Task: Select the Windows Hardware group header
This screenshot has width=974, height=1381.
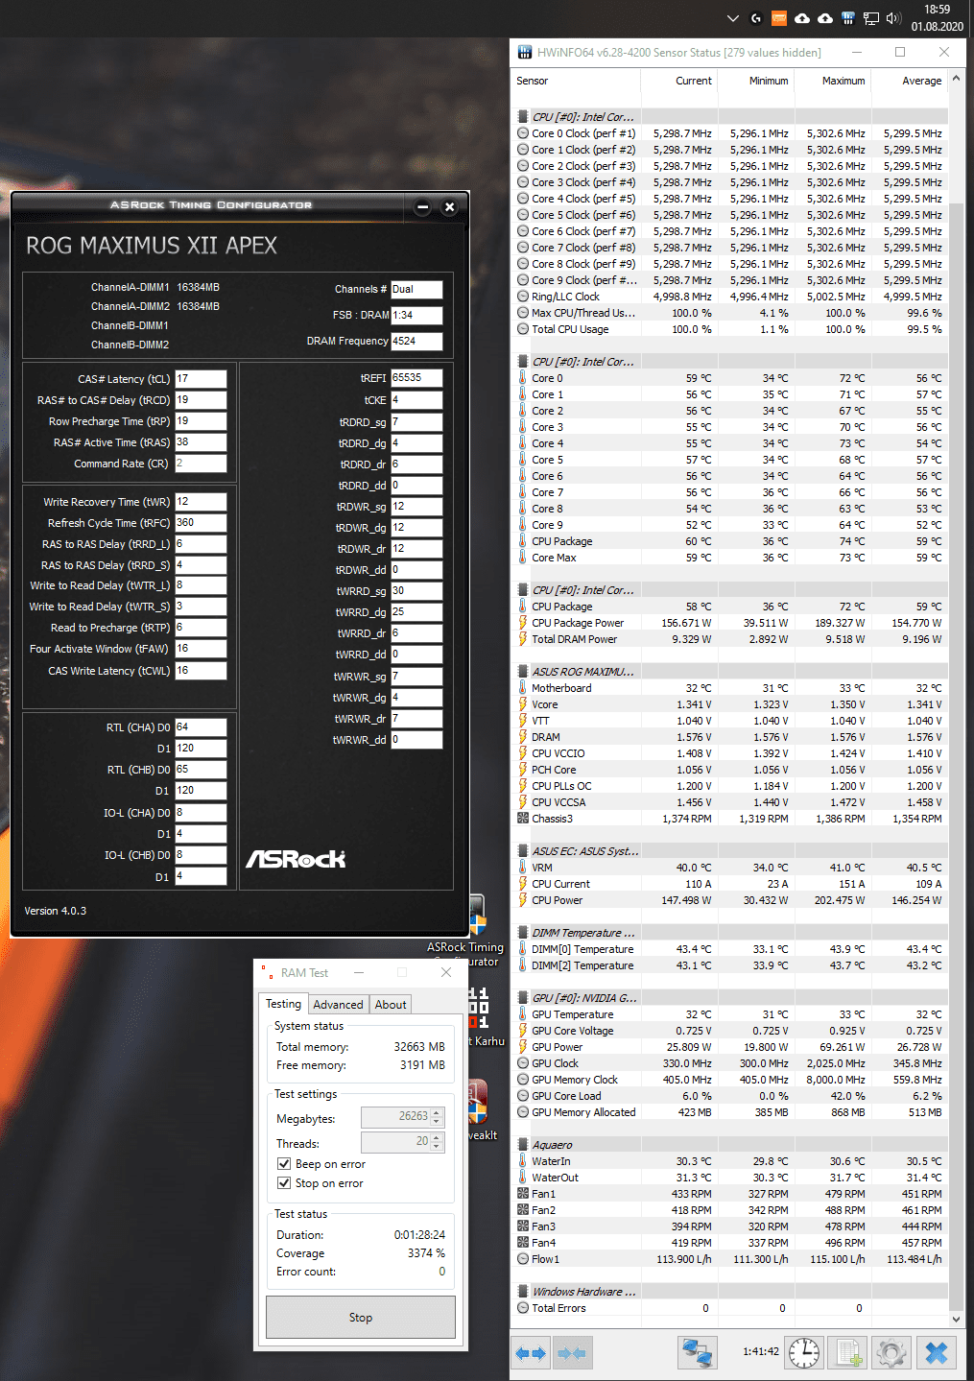Action: 583,1292
